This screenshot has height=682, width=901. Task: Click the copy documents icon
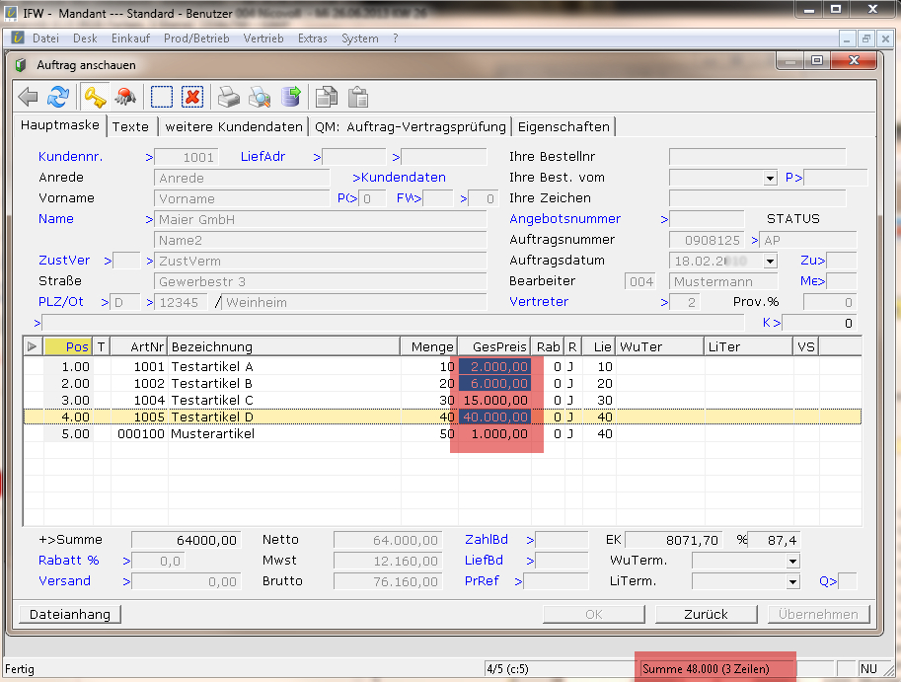(x=327, y=97)
